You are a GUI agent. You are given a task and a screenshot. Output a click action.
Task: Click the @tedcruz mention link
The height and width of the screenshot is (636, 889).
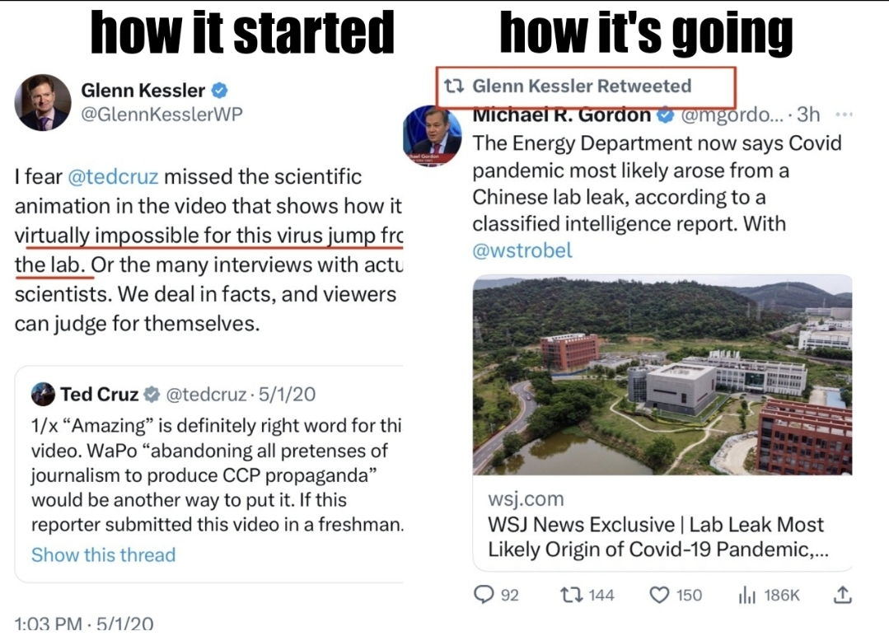[x=112, y=176]
